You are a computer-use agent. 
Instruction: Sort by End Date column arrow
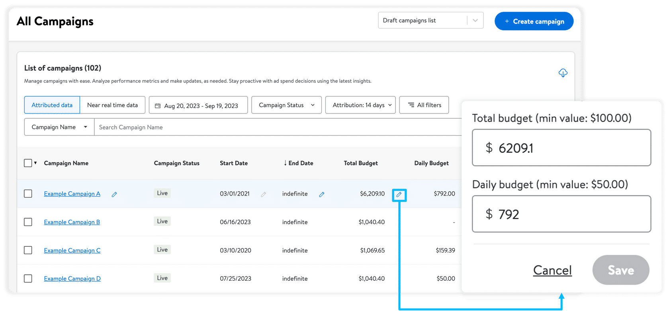pos(285,163)
